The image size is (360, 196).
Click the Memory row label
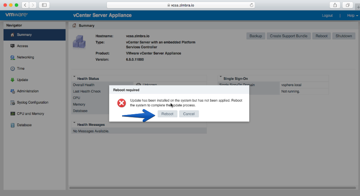coord(79,104)
